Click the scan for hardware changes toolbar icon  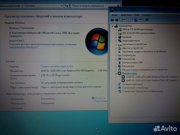click(x=147, y=20)
